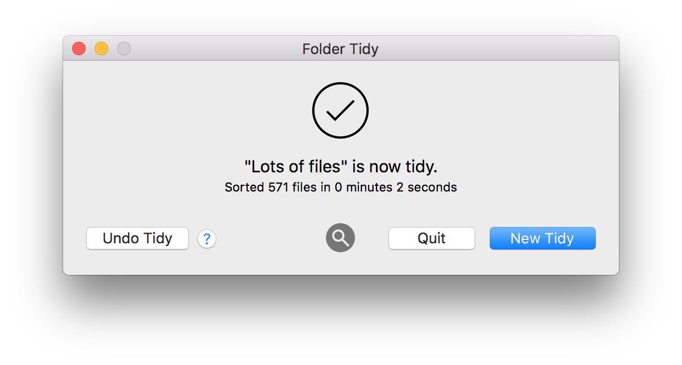Show tidied folder with the search icon
This screenshot has width=682, height=365.
tap(340, 238)
